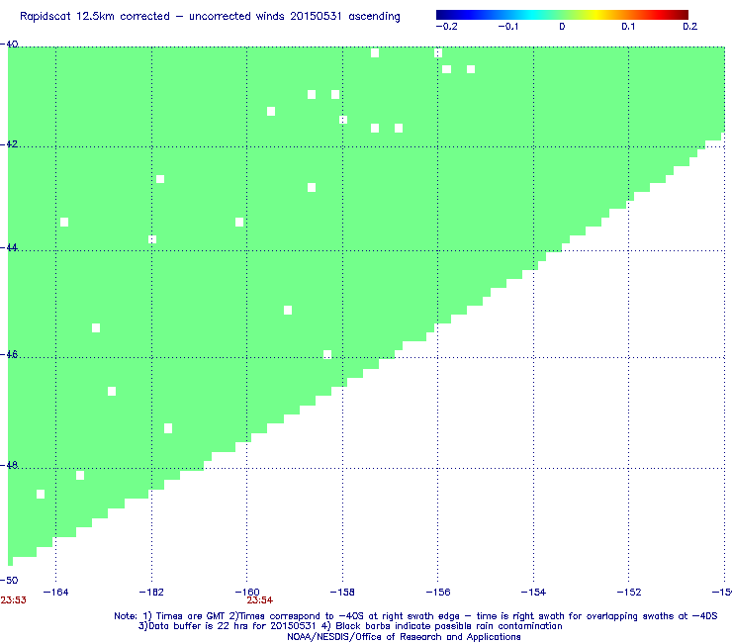Click the -50 latitude axis label
This screenshot has width=732, height=643.
9,581
